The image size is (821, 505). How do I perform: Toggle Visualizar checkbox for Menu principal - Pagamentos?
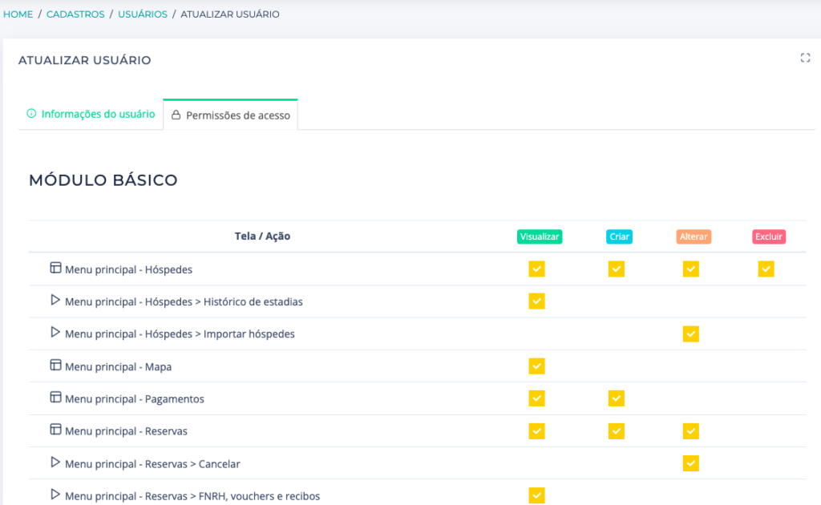click(x=536, y=398)
